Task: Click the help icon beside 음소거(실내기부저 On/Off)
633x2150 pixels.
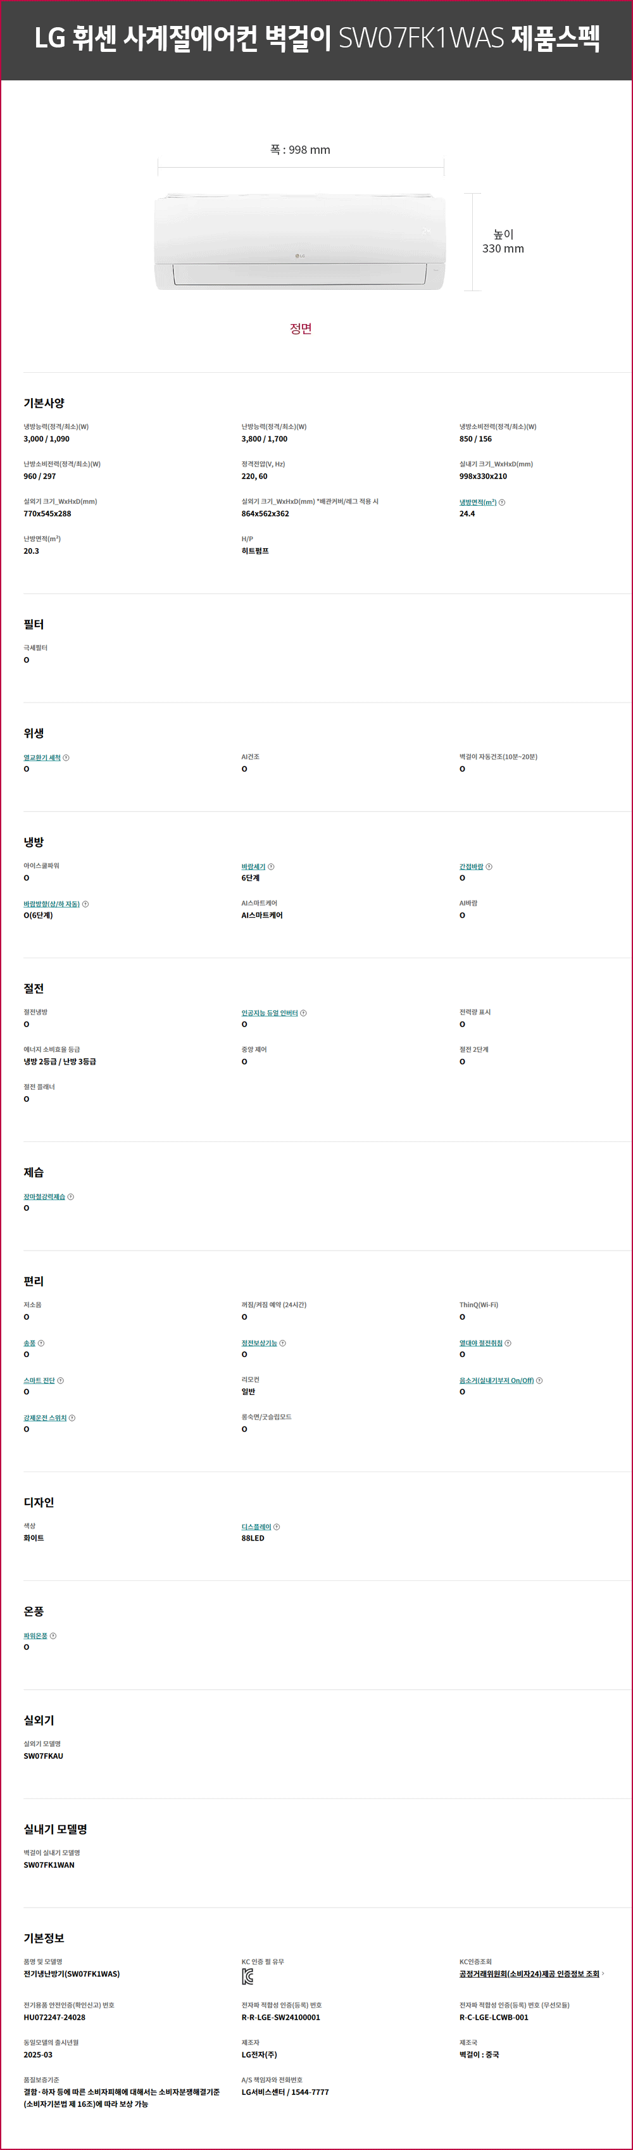Action: point(539,1380)
